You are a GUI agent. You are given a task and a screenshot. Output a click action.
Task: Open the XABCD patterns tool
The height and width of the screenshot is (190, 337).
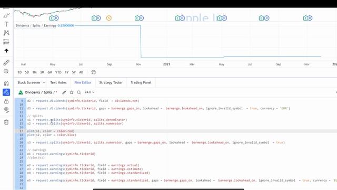click(6, 33)
